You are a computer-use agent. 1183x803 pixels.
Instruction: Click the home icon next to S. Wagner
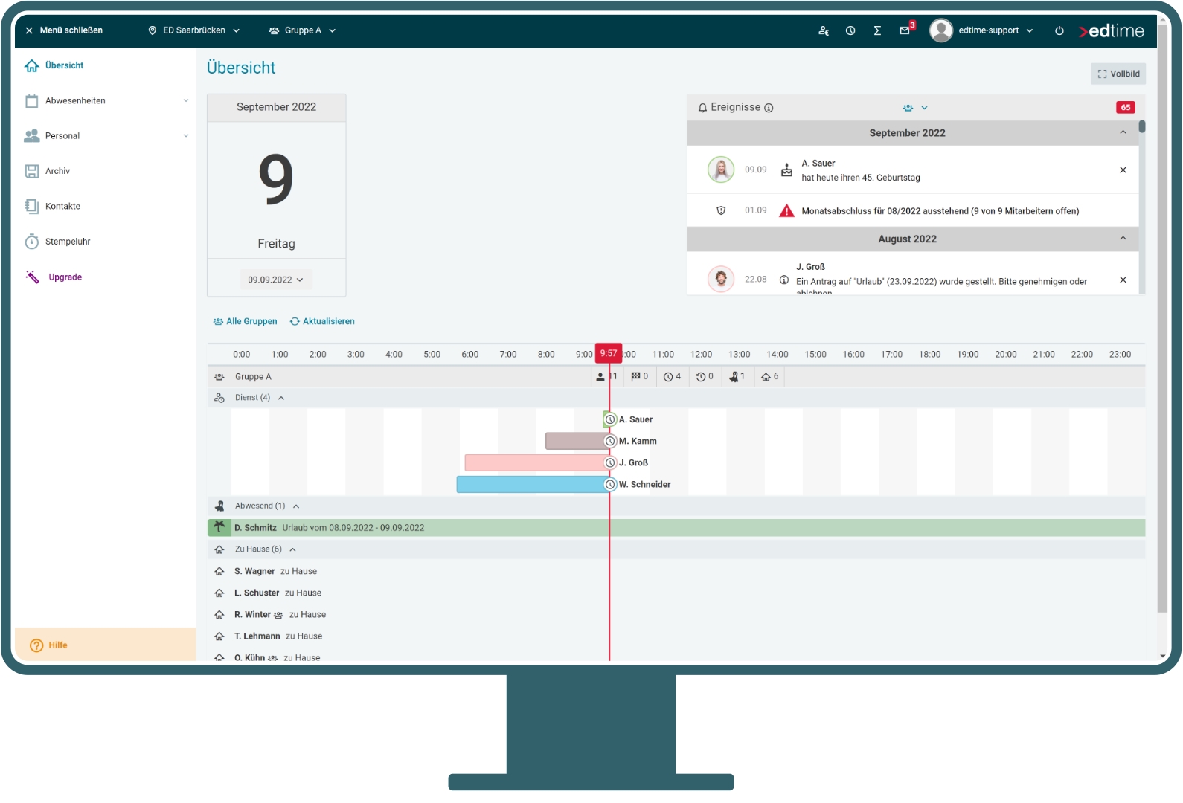pyautogui.click(x=219, y=572)
